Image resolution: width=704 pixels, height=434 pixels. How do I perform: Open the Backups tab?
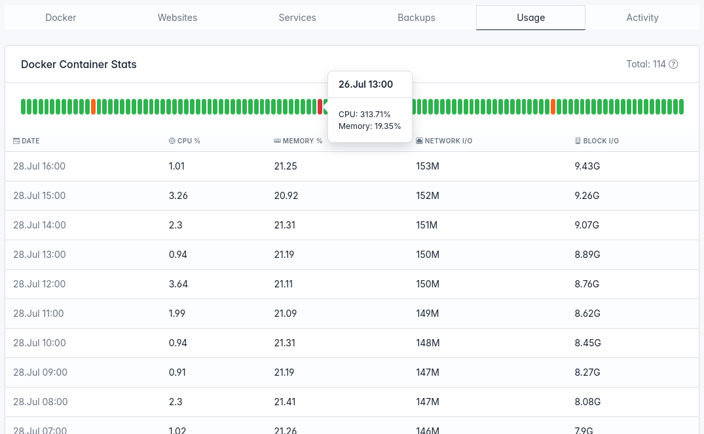click(417, 18)
